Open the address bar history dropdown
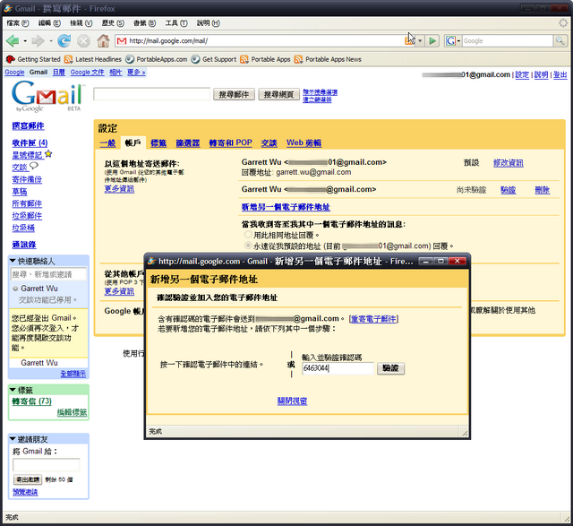Viewport: 573px width, 526px height. [x=420, y=40]
